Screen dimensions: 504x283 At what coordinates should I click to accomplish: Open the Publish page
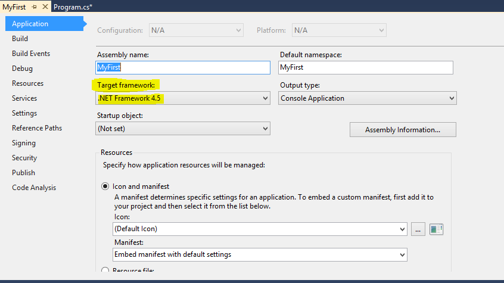tap(24, 173)
